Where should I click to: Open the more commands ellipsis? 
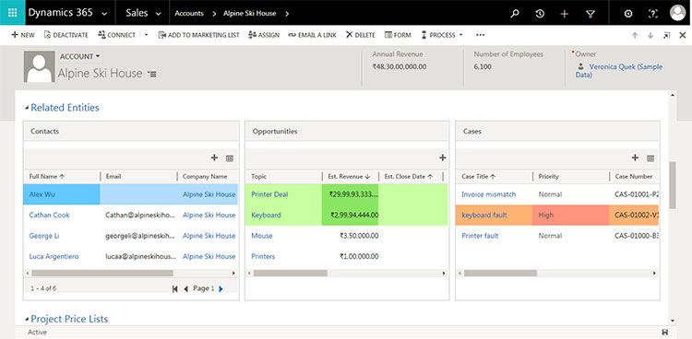(x=480, y=35)
